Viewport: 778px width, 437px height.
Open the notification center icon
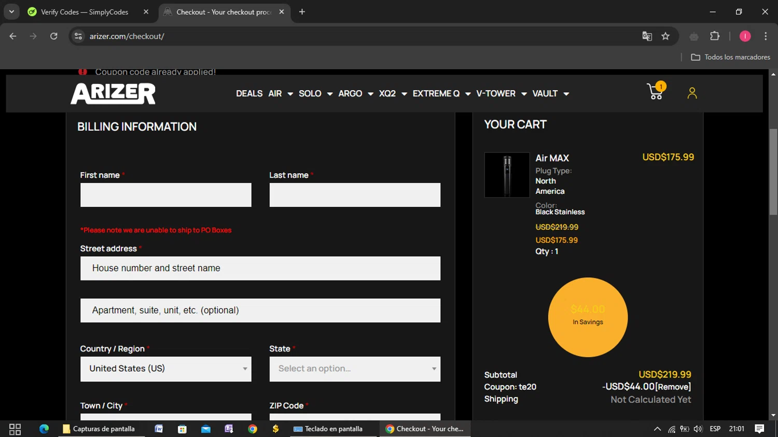[x=759, y=429]
